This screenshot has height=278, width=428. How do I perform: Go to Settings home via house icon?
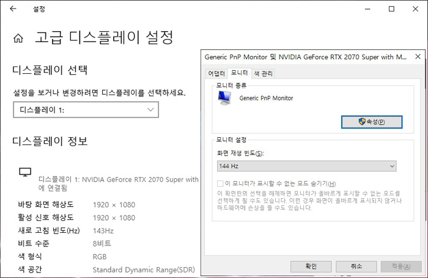[x=18, y=38]
